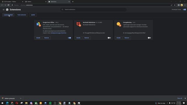Go forward with the browser forward arrow
Image resolution: width=187 pixels, height=105 pixels.
pyautogui.click(x=5, y=5)
